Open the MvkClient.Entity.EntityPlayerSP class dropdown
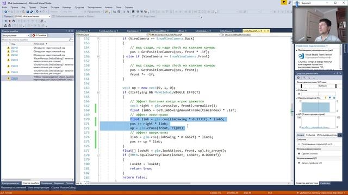The height and width of the screenshot is (195, 348). click(x=184, y=35)
